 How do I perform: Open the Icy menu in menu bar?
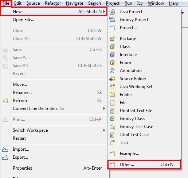140,3
